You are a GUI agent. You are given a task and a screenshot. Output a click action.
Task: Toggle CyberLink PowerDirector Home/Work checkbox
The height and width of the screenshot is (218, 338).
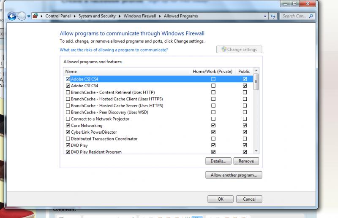coord(213,132)
